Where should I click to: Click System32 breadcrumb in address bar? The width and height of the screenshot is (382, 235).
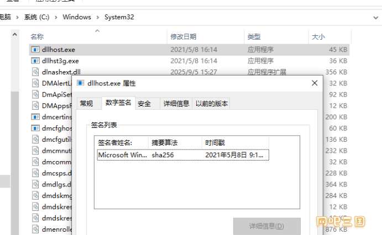pyautogui.click(x=119, y=17)
